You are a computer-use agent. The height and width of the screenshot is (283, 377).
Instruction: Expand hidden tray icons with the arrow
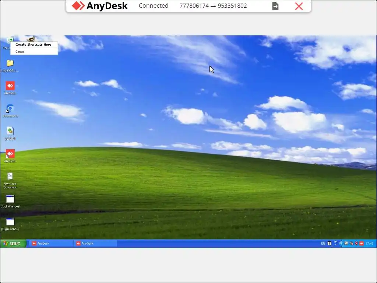341,243
